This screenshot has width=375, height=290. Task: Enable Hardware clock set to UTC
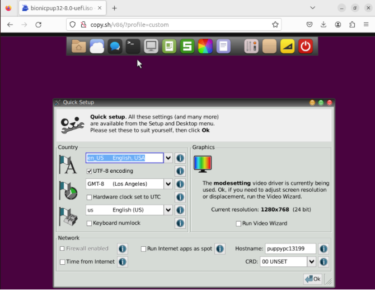click(89, 197)
